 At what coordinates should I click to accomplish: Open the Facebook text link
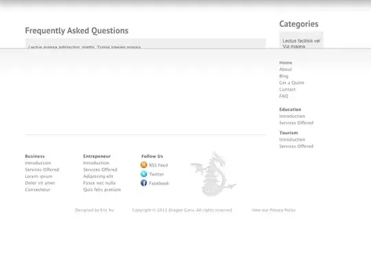point(159,183)
